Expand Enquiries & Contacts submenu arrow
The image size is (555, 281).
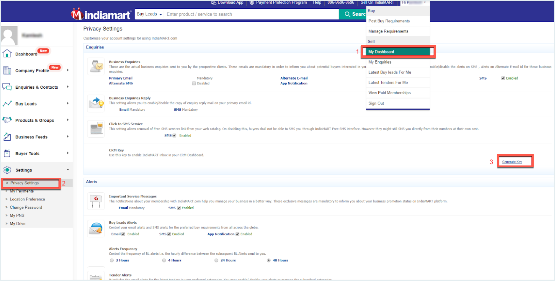[68, 87]
